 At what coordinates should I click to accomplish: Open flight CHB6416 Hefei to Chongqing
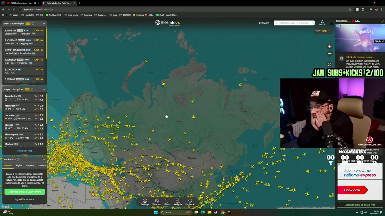click(24, 42)
